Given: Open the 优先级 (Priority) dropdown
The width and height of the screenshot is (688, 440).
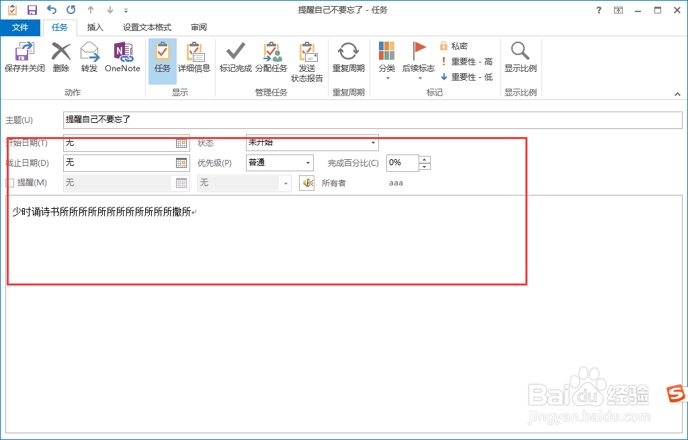Looking at the screenshot, I should coord(308,163).
